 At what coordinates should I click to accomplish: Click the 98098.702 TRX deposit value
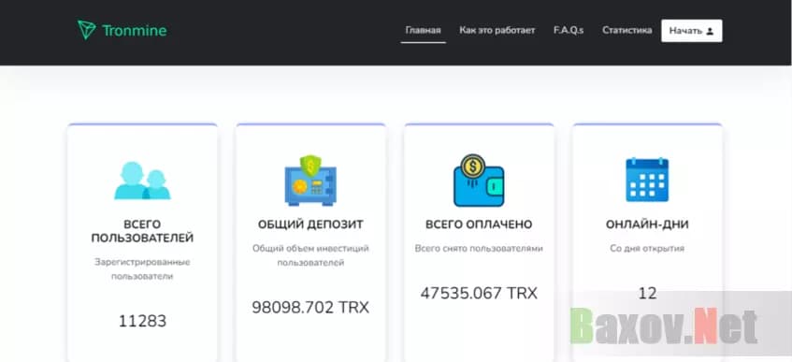pyautogui.click(x=310, y=307)
